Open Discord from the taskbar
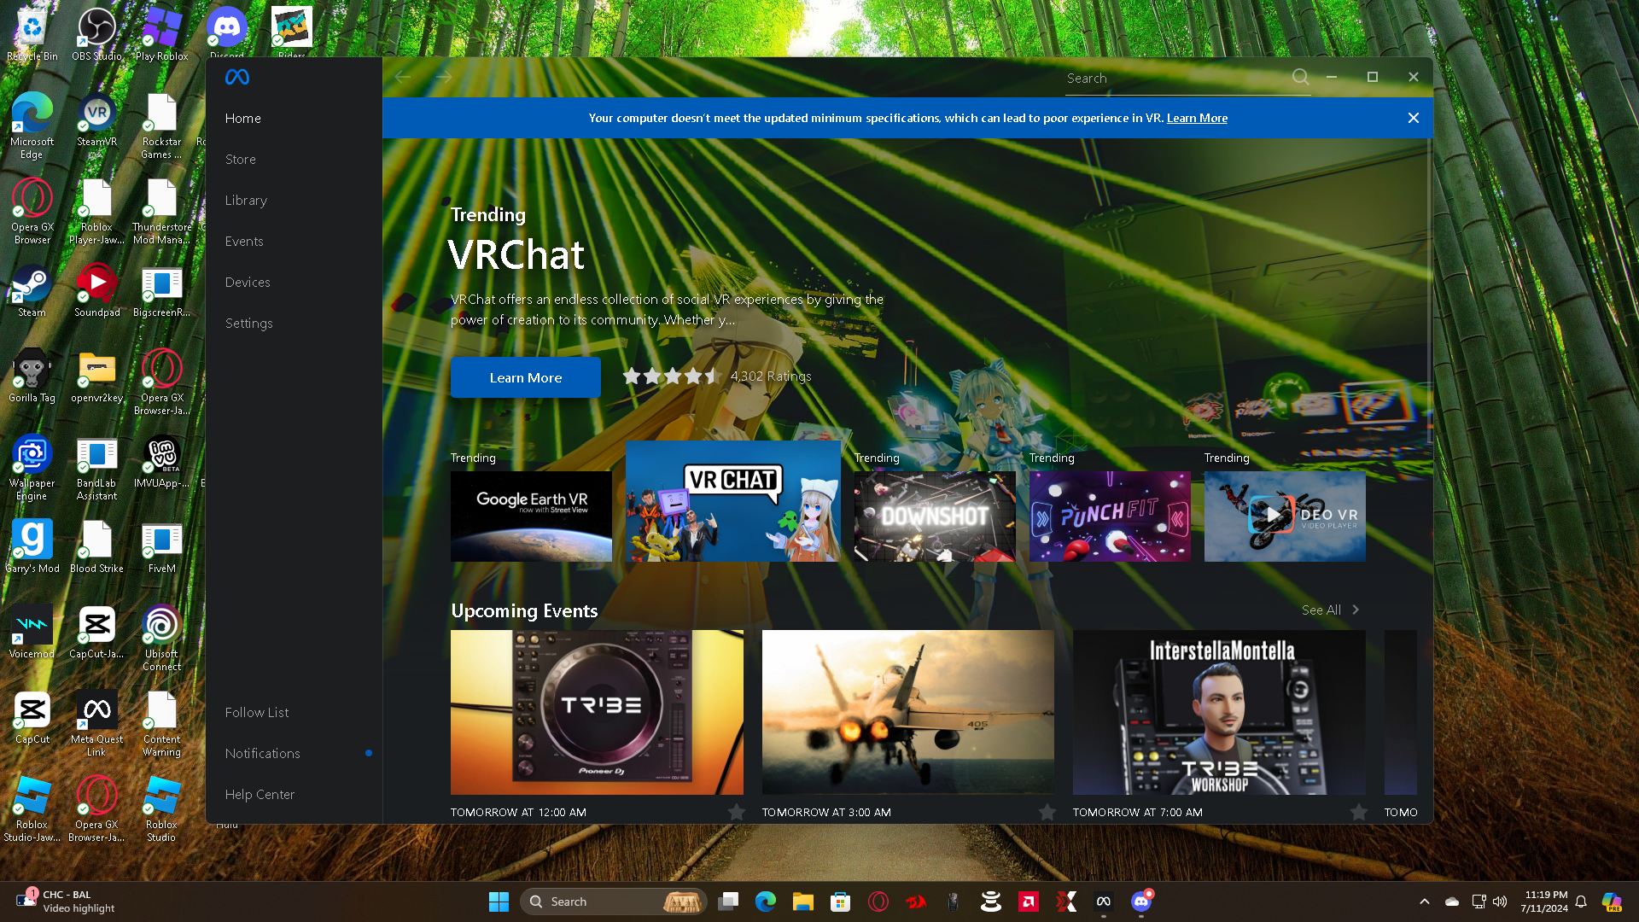Viewport: 1639px width, 922px height. pos(1141,902)
